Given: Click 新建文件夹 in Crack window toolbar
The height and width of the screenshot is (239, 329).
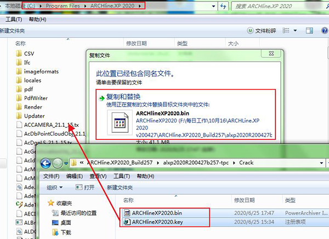Looking at the screenshot, I should (120, 188).
